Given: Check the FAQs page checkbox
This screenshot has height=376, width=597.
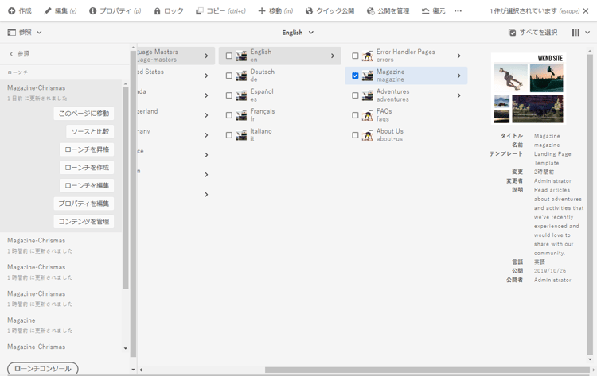Looking at the screenshot, I should click(x=355, y=115).
